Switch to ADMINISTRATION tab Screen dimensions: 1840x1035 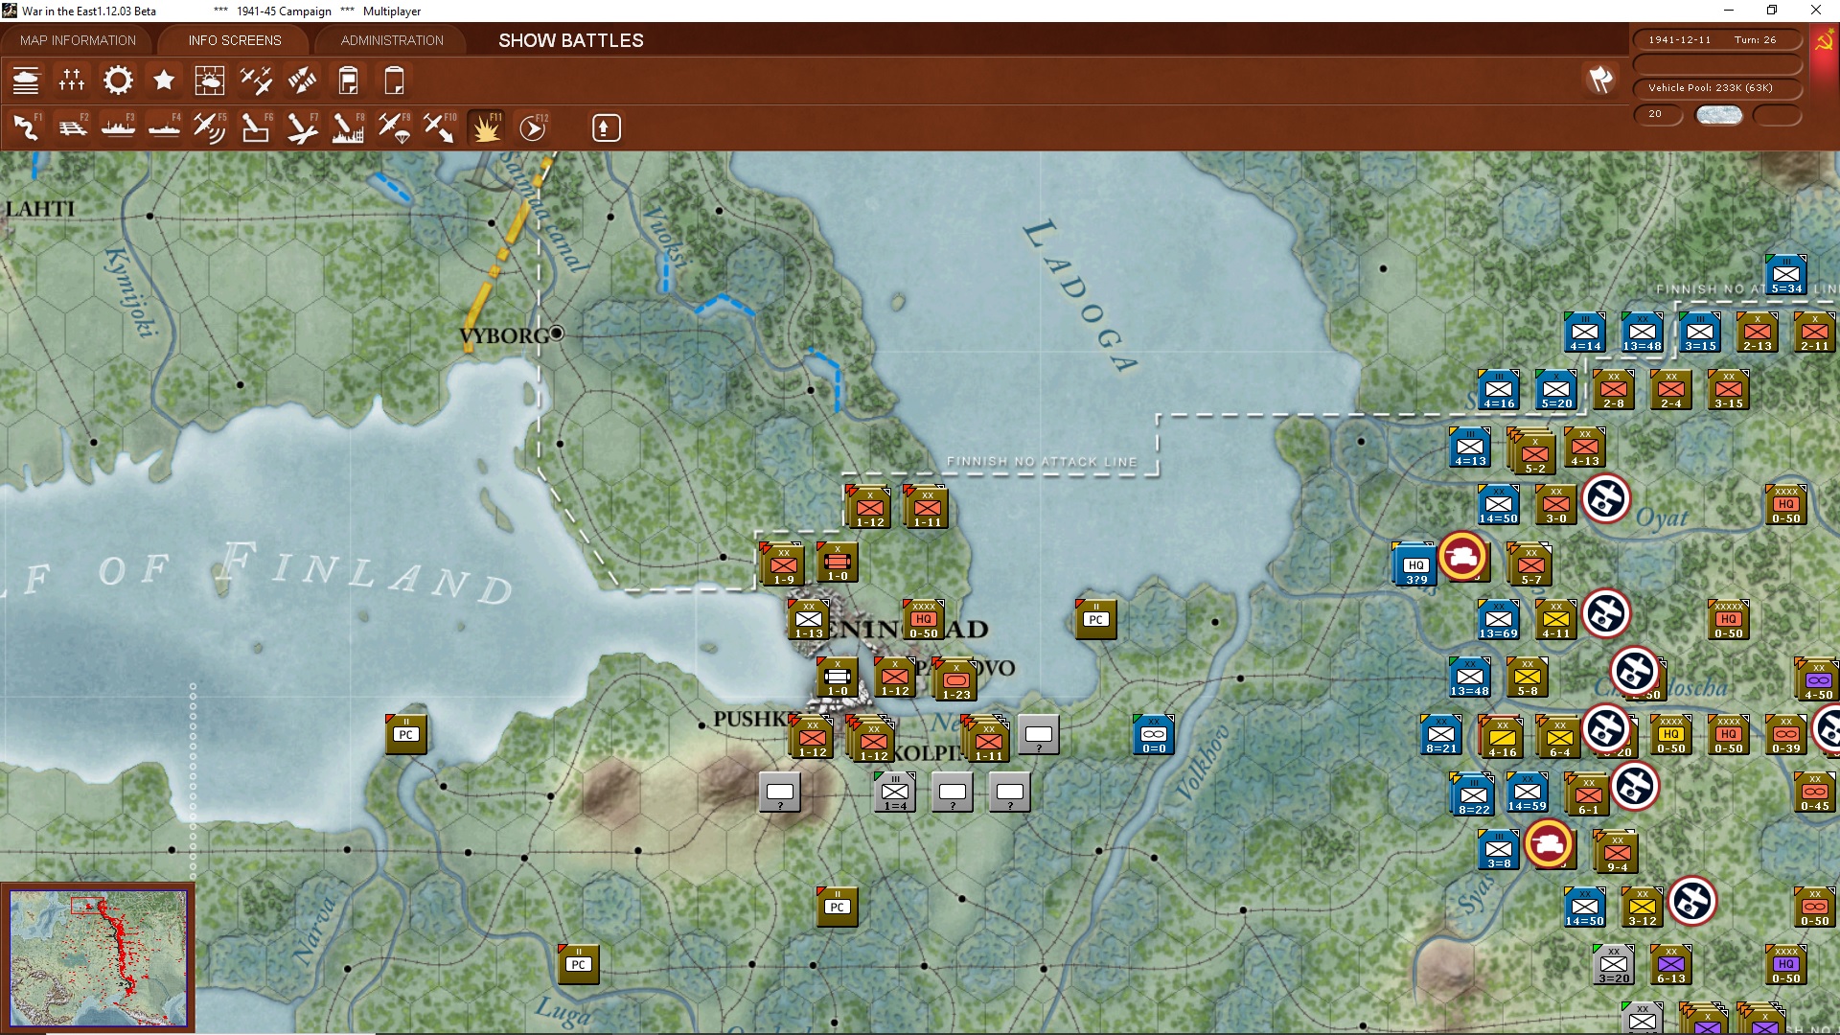coord(392,40)
